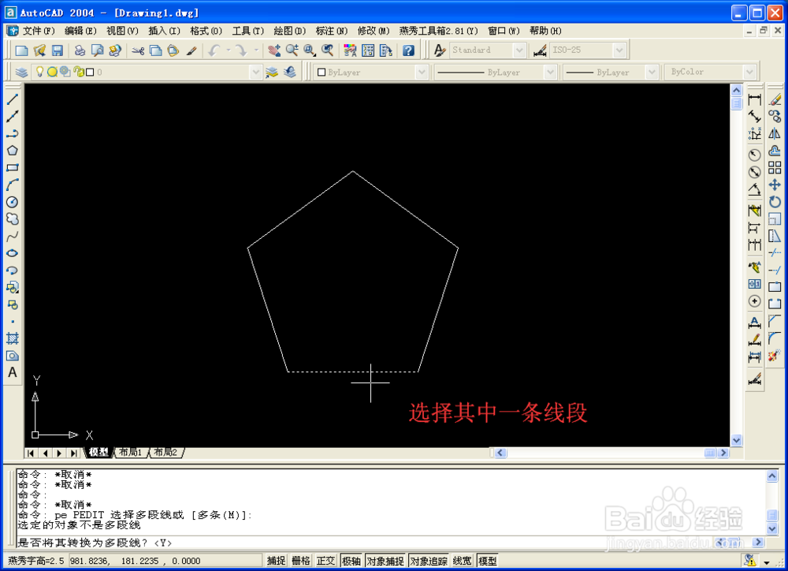This screenshot has height=571, width=788.
Task: Select the Rectangle draw tool
Action: coord(13,167)
